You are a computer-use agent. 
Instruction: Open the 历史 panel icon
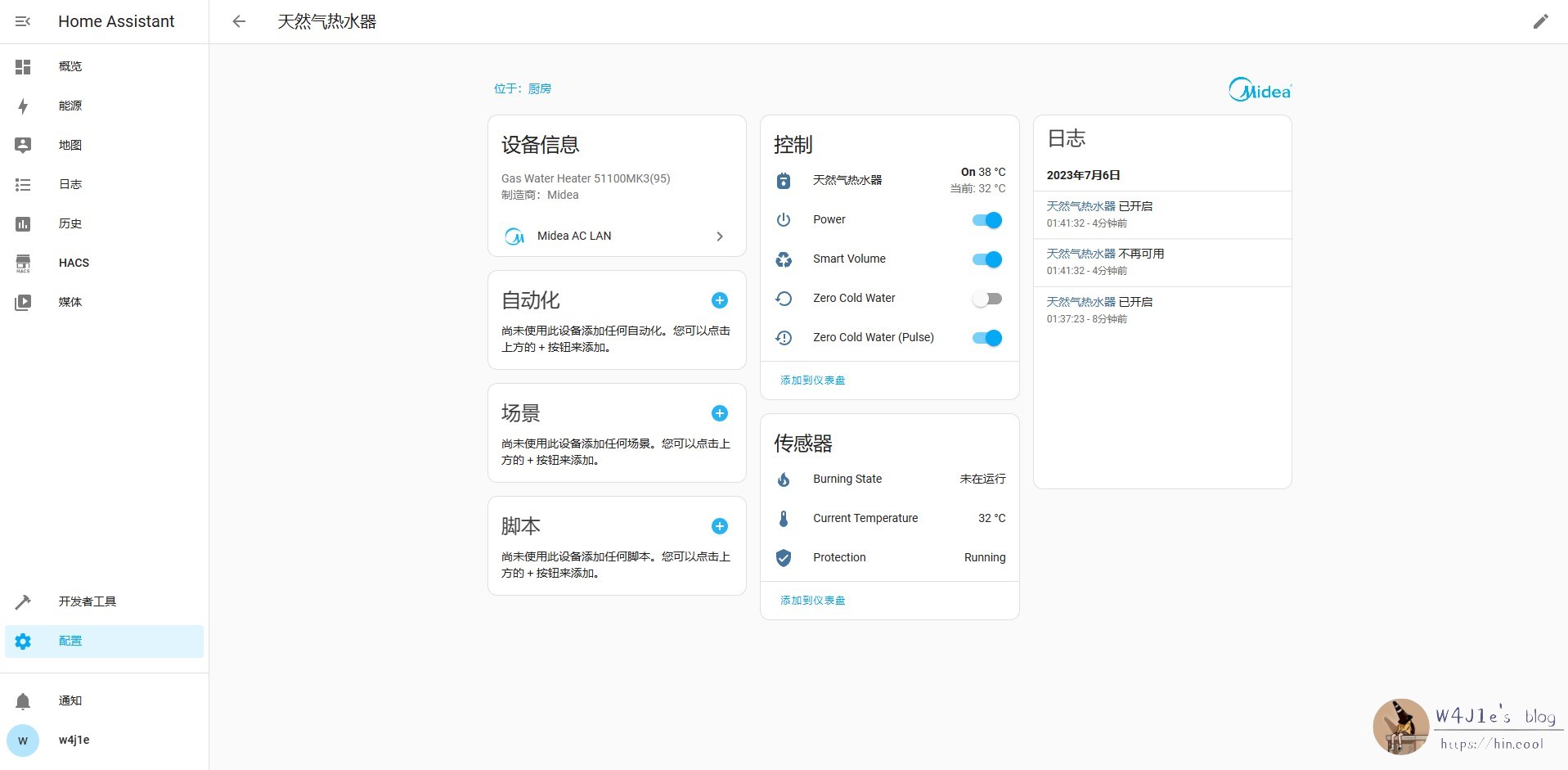coord(23,223)
